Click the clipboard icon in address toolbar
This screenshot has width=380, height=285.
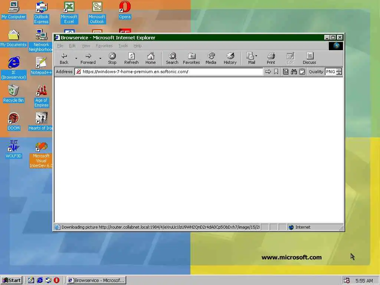[302, 72]
